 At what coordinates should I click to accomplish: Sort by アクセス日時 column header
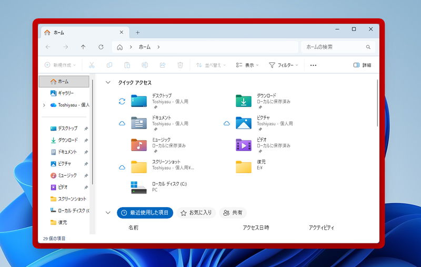click(256, 228)
